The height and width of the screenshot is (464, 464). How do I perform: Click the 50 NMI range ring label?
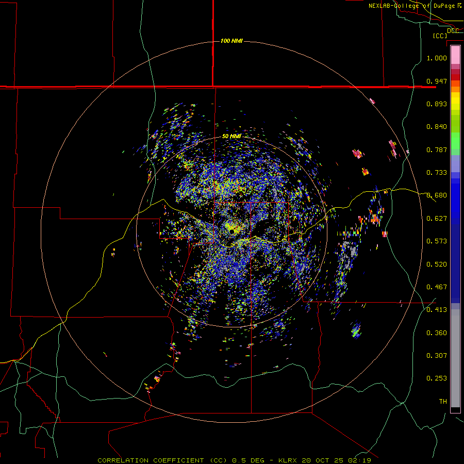point(231,136)
